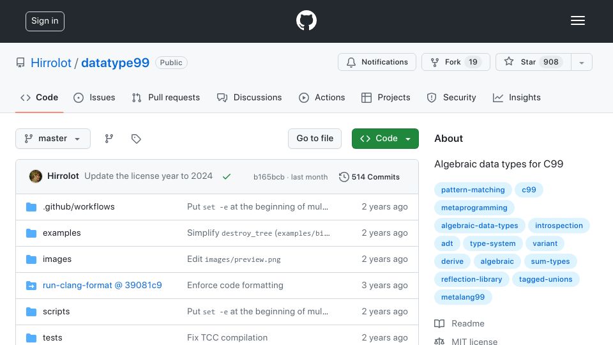The image size is (613, 345).
Task: Select the reflection-library topic tag
Action: 471,279
